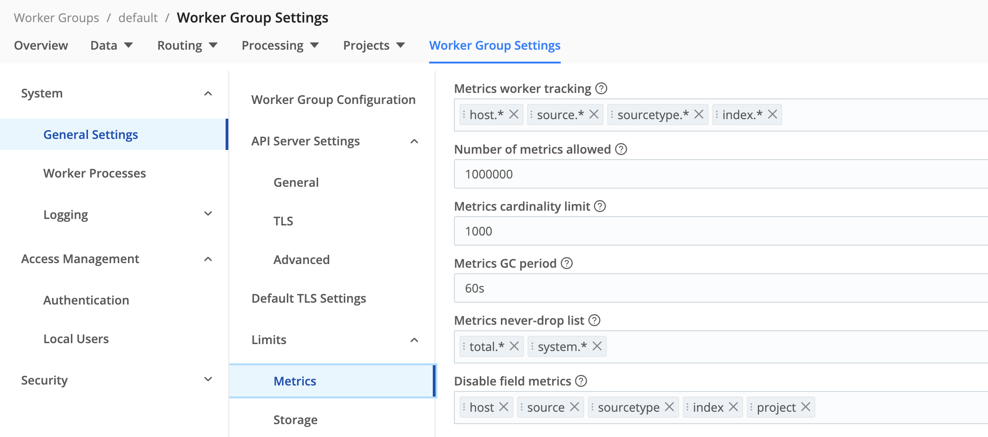Open help for Metrics GC period
This screenshot has height=437, width=988.
tap(567, 263)
